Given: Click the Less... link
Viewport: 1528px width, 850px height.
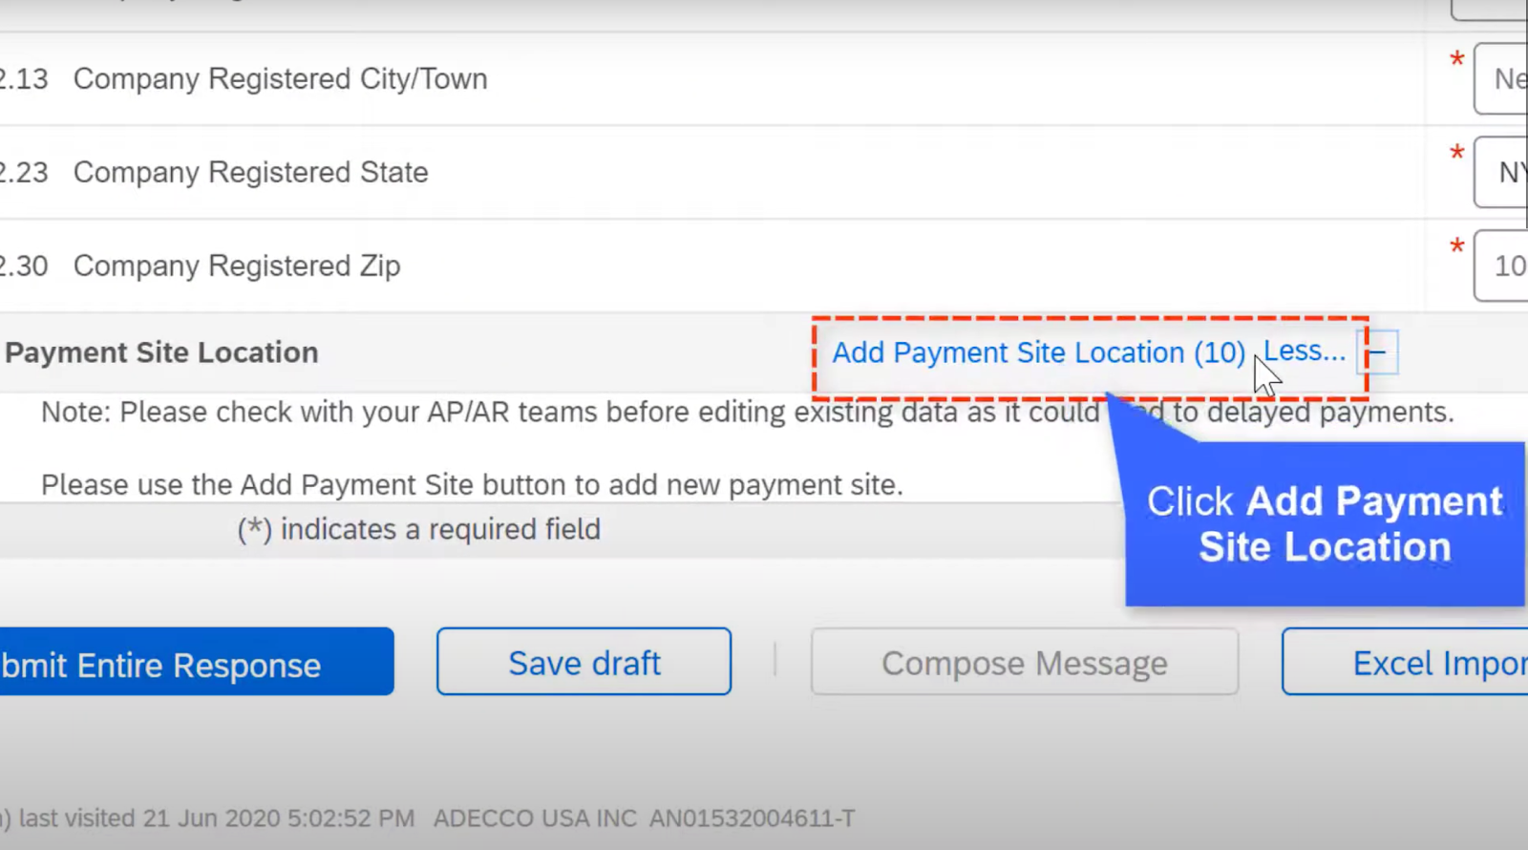Looking at the screenshot, I should pos(1305,351).
